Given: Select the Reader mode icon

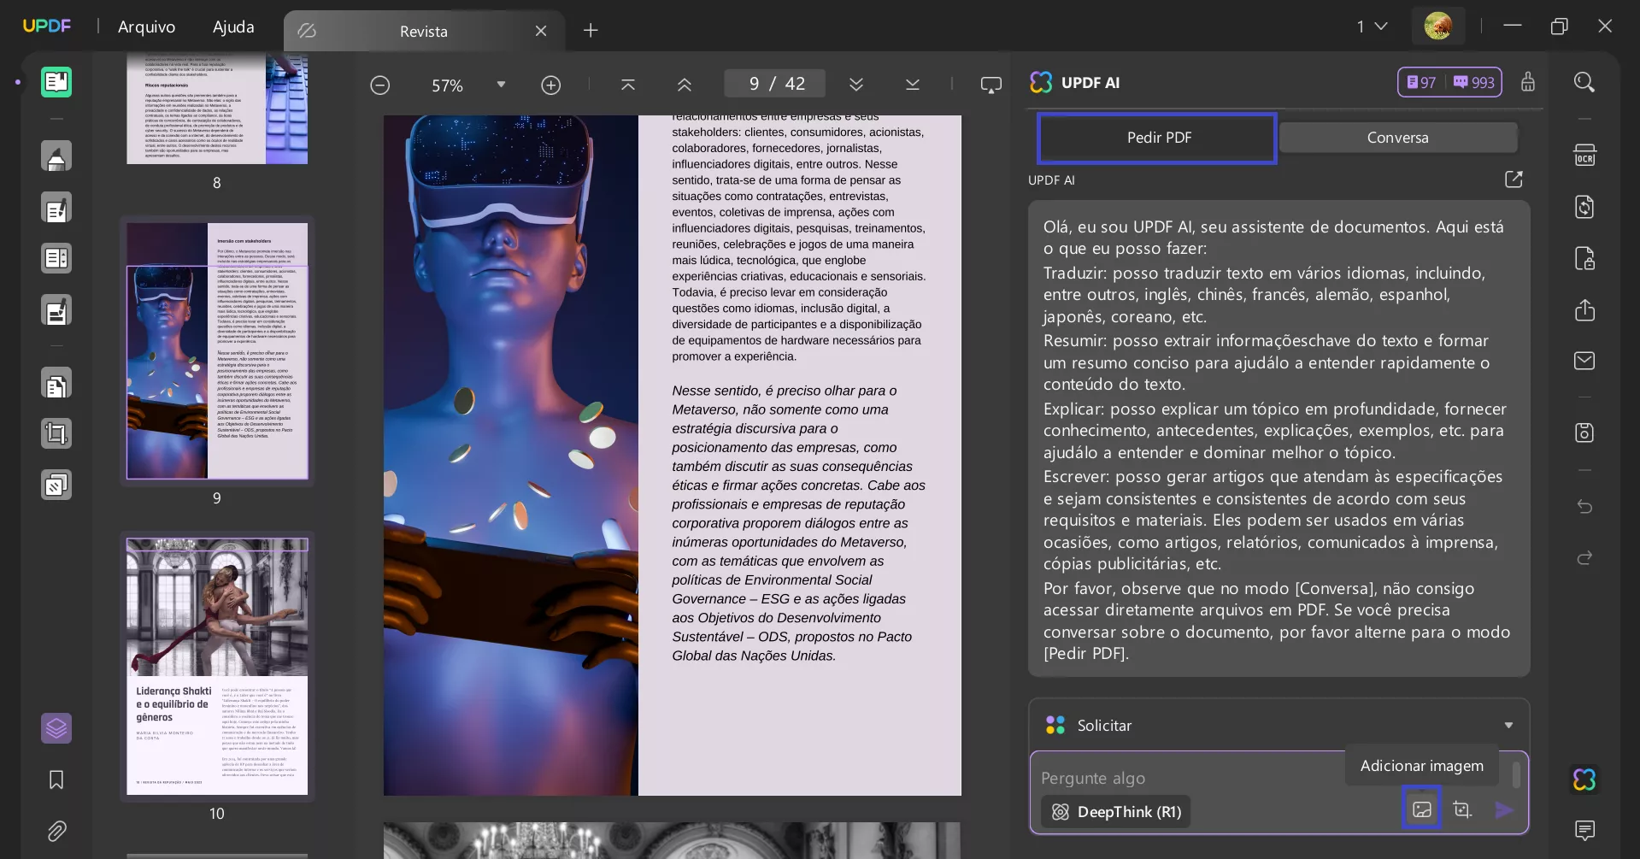Looking at the screenshot, I should [56, 82].
